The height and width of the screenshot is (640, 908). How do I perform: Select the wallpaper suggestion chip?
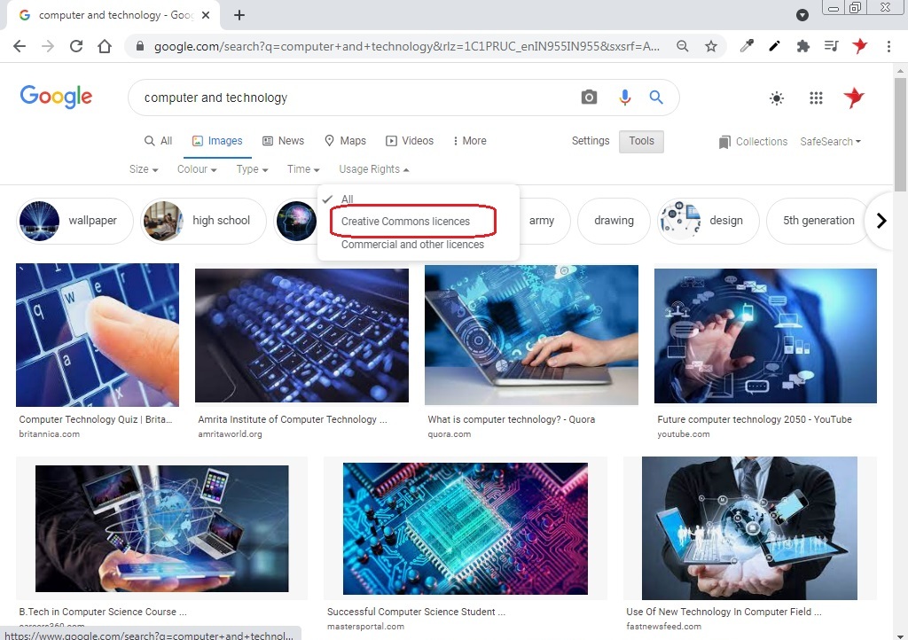75,221
